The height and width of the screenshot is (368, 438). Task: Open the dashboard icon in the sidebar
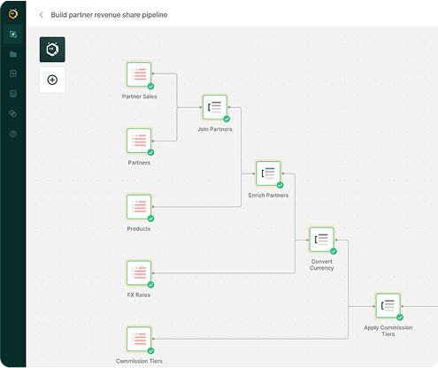point(13,73)
